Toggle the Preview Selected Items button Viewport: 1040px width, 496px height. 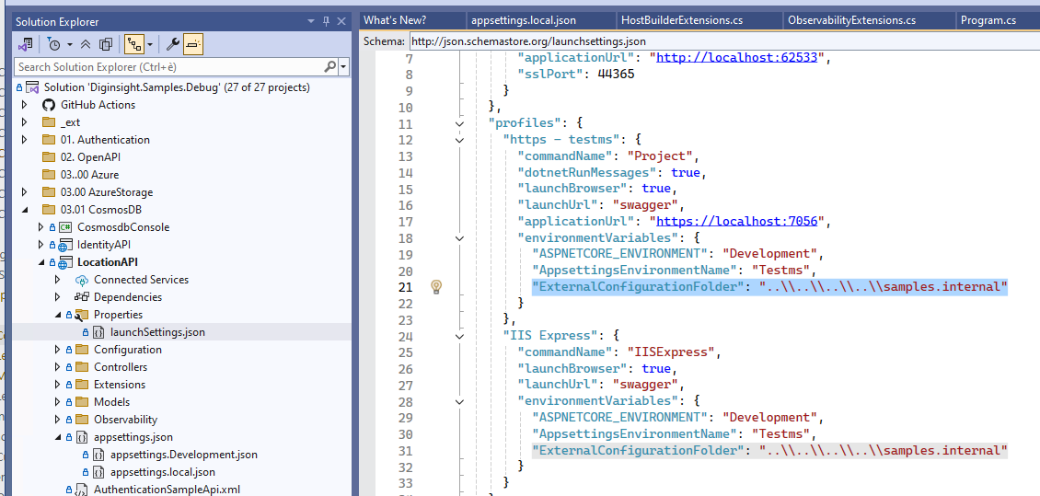click(x=193, y=43)
